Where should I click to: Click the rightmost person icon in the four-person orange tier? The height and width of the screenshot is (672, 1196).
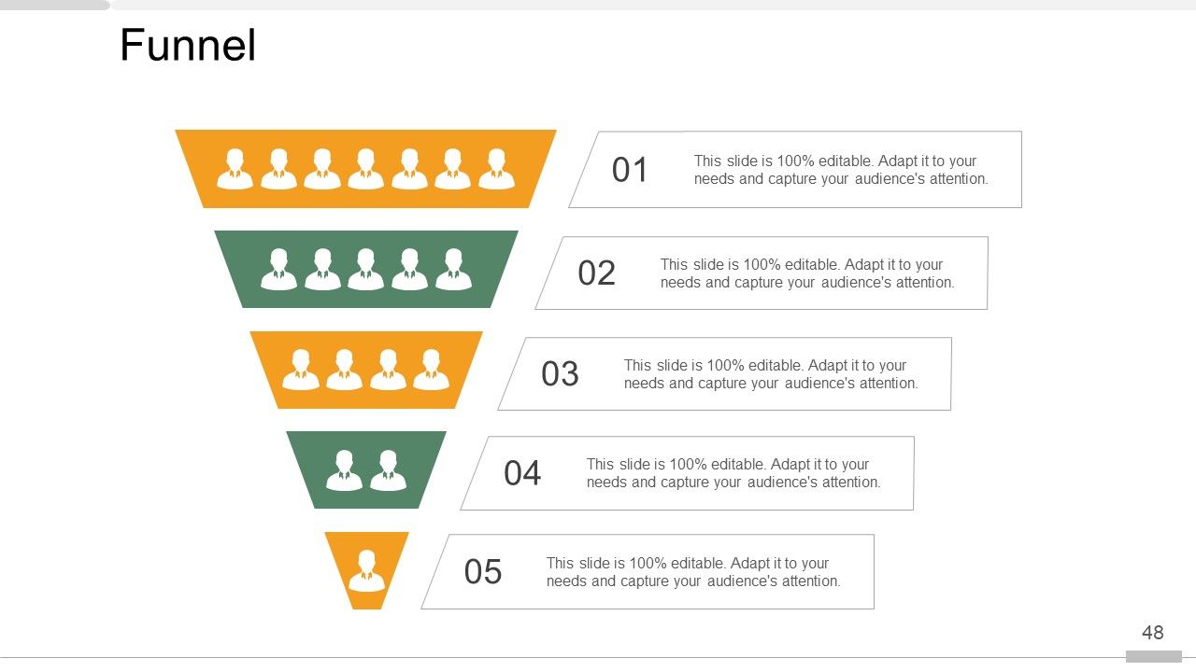(x=431, y=370)
